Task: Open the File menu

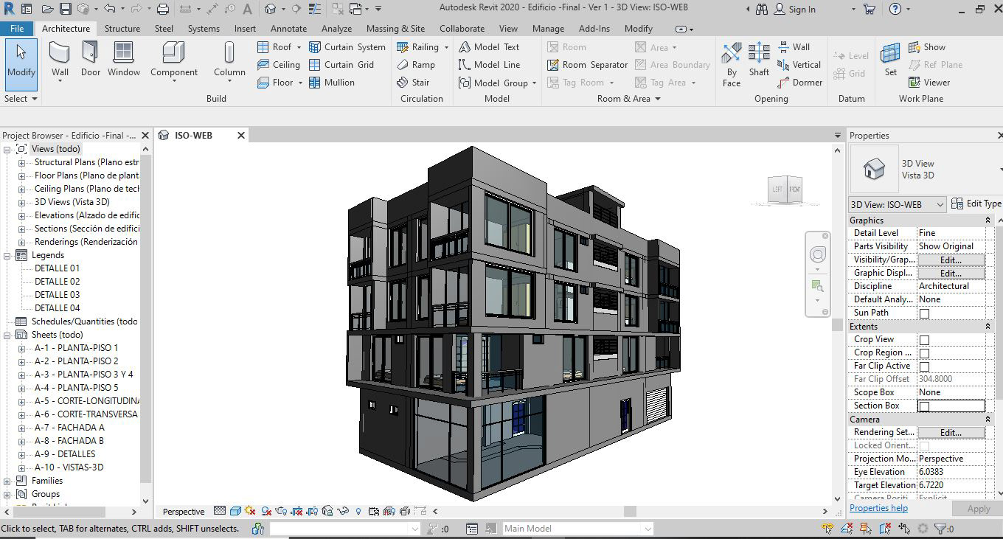Action: [17, 29]
